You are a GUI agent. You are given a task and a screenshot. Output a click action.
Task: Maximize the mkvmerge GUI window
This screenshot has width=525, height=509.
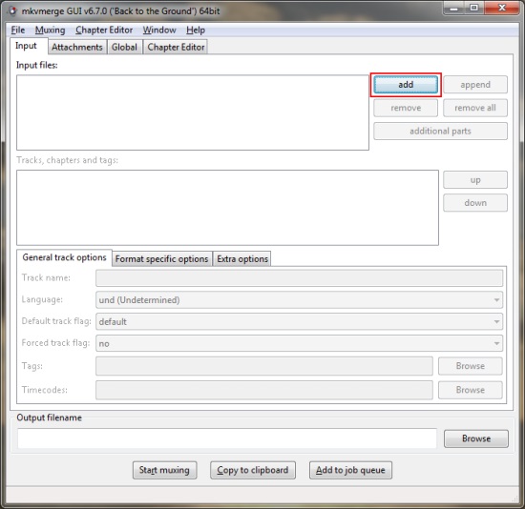click(x=473, y=8)
